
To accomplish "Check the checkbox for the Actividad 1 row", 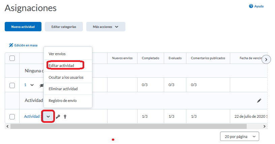I will [x=12, y=117].
